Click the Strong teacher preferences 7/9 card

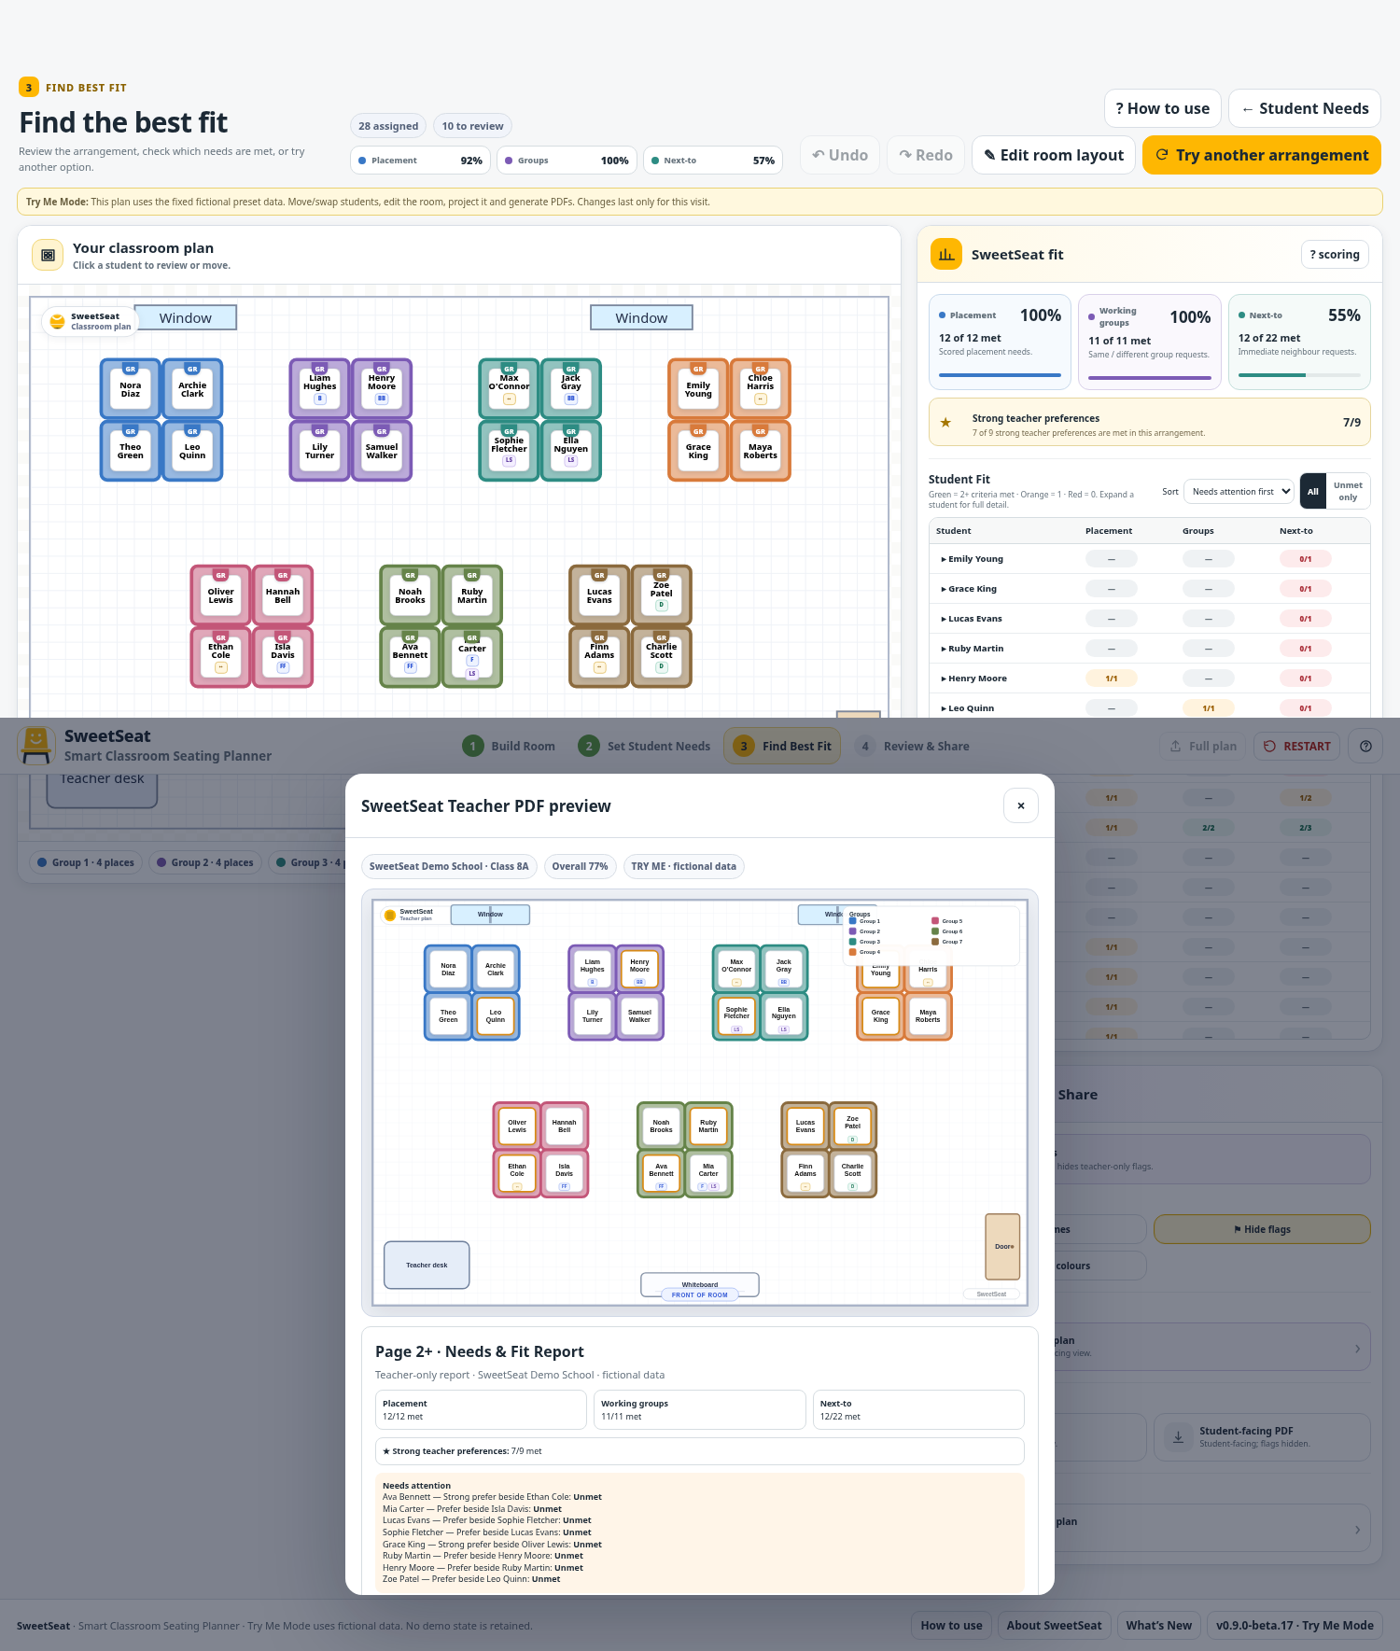[1150, 422]
